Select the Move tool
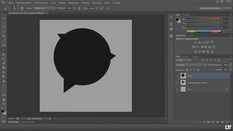 click(4, 18)
